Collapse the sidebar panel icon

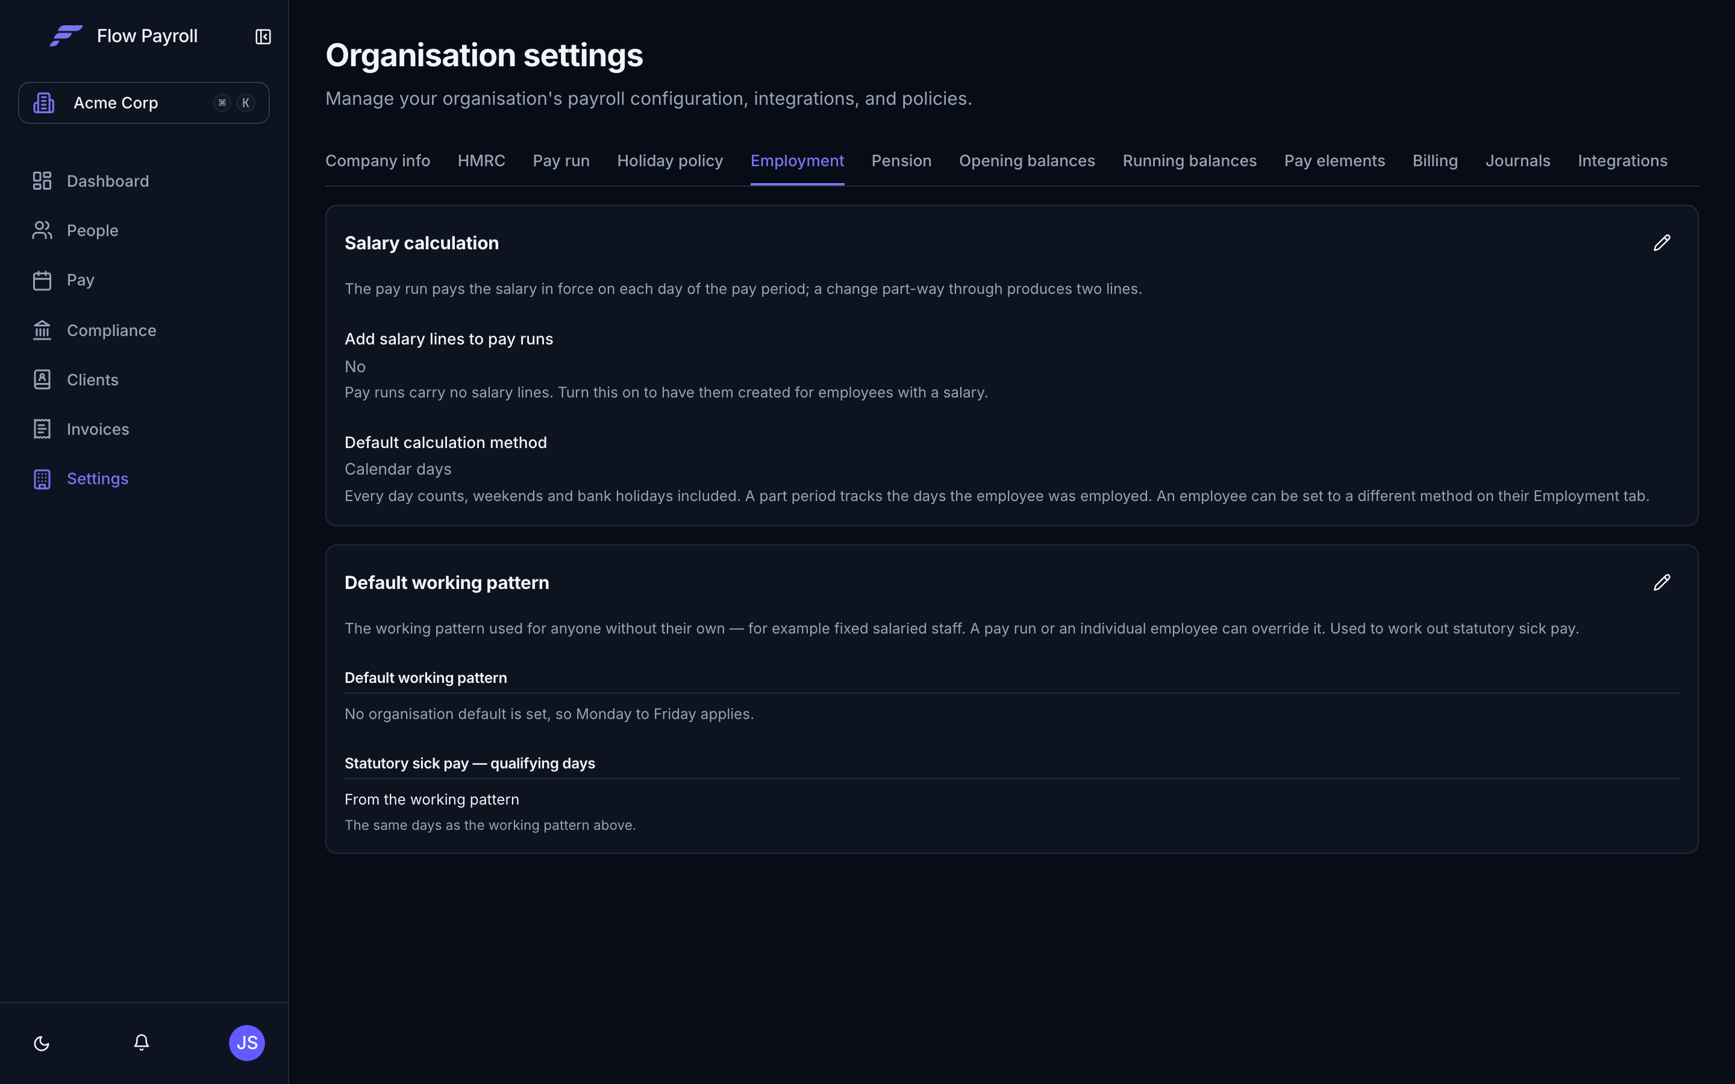click(x=263, y=37)
